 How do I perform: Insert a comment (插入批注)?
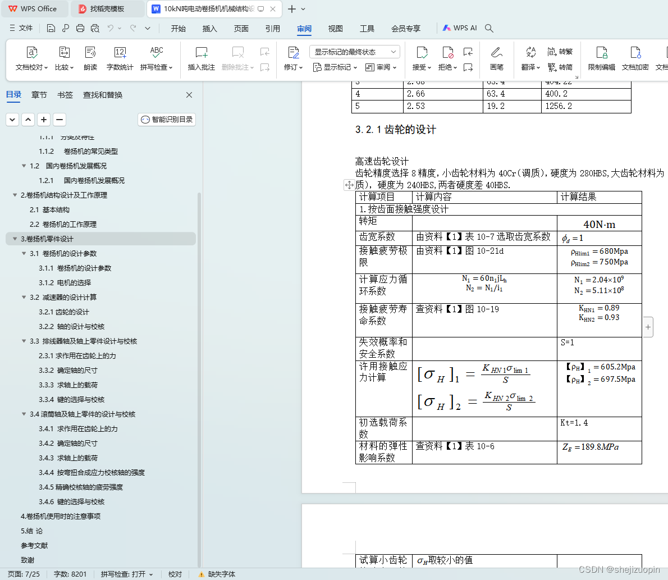(201, 58)
